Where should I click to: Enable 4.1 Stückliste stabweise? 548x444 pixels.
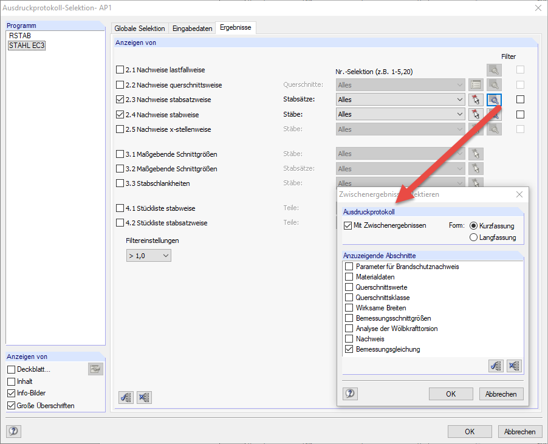120,208
